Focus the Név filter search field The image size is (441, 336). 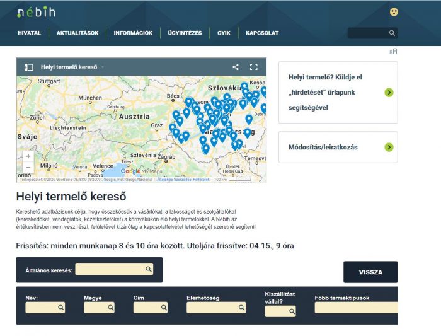[44, 308]
